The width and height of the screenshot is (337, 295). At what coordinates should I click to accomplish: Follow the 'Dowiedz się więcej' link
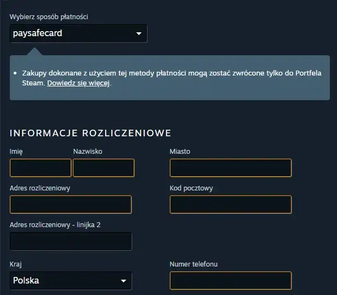[78, 83]
